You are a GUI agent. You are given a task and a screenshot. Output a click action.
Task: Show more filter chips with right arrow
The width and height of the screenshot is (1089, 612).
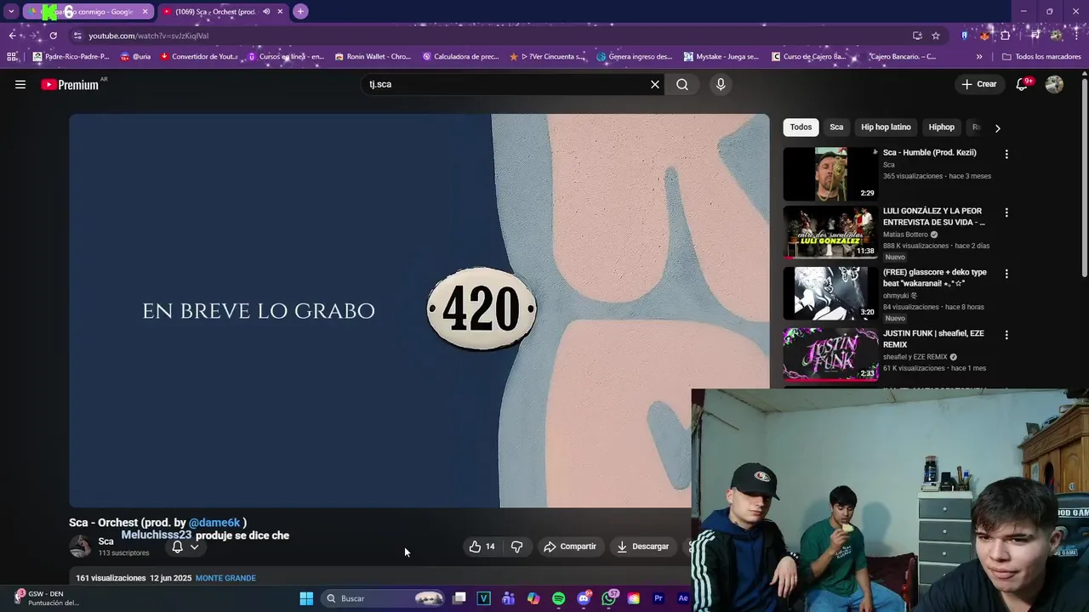[997, 127]
